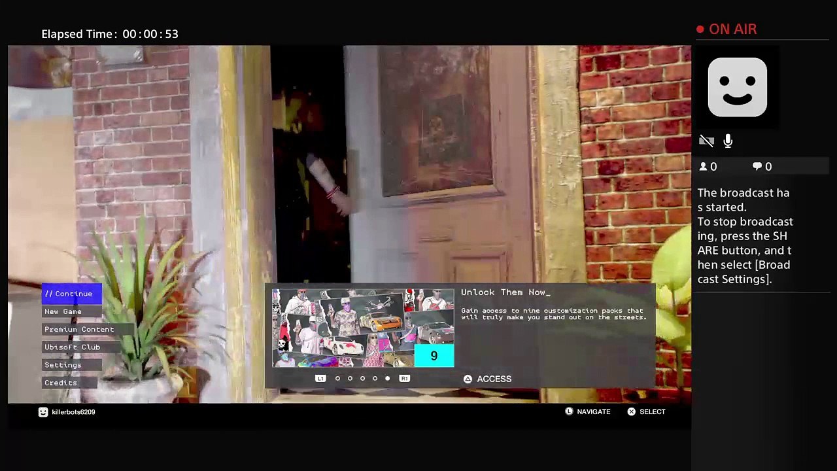Screen dimensions: 837x471
Task: Click the "Unlock Them Now_" heading
Action: (505, 292)
